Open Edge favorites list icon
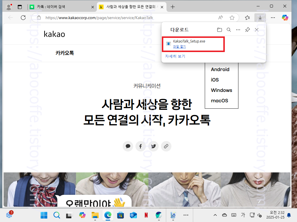Image resolution: width=297 pixels, height=222 pixels. (247, 18)
